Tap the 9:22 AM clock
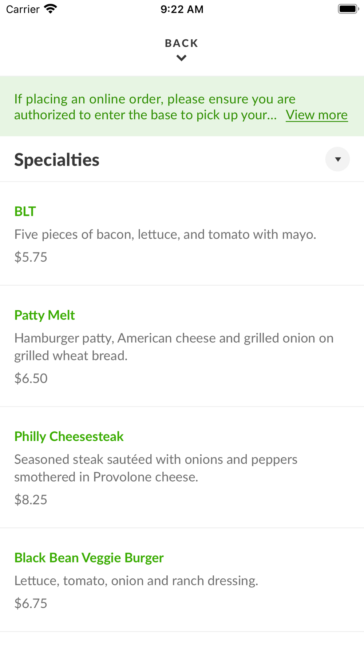This screenshot has width=364, height=647. [x=182, y=9]
